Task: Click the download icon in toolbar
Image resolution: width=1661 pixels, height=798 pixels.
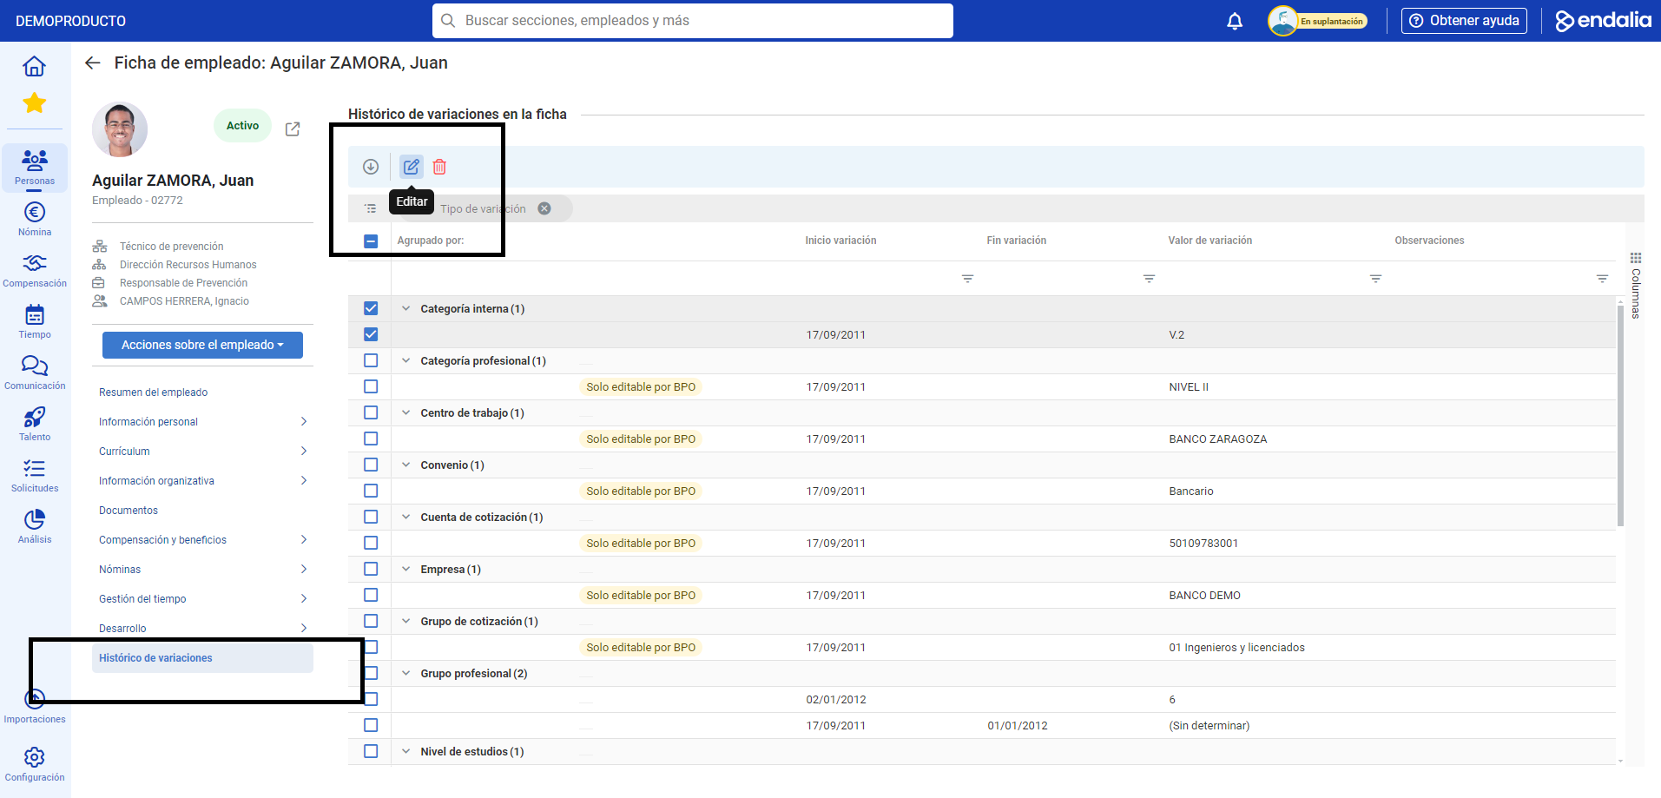Action: point(371,167)
